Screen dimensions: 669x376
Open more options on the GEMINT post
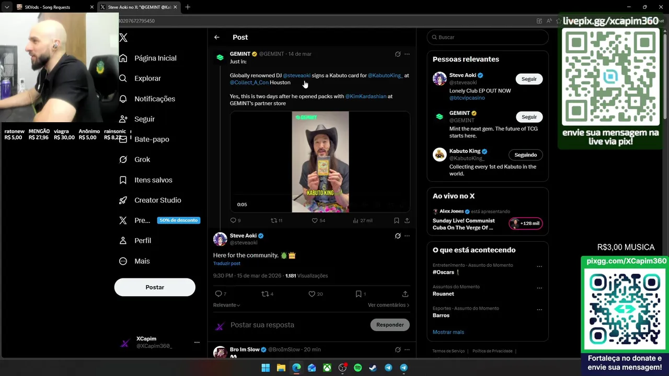tap(407, 54)
